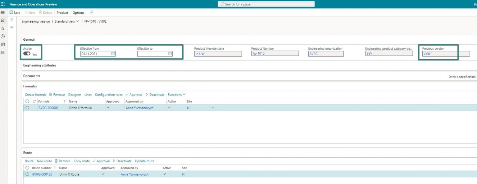Open the Product menu tab
This screenshot has height=184, width=477.
[x=62, y=13]
